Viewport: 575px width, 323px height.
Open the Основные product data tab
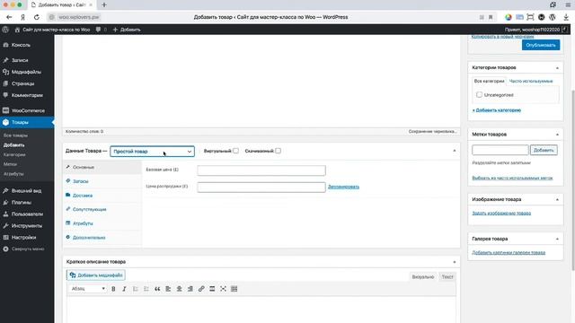(x=102, y=167)
